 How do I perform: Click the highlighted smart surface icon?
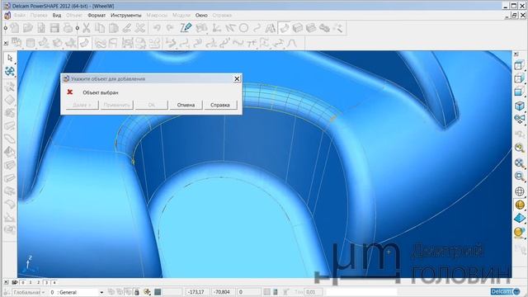click(84, 43)
